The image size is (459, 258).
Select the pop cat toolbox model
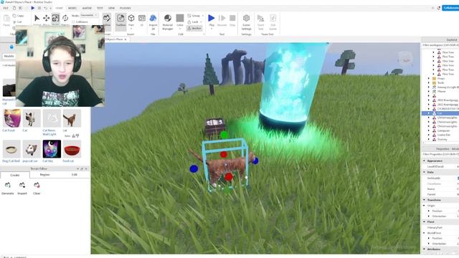pyautogui.click(x=32, y=149)
